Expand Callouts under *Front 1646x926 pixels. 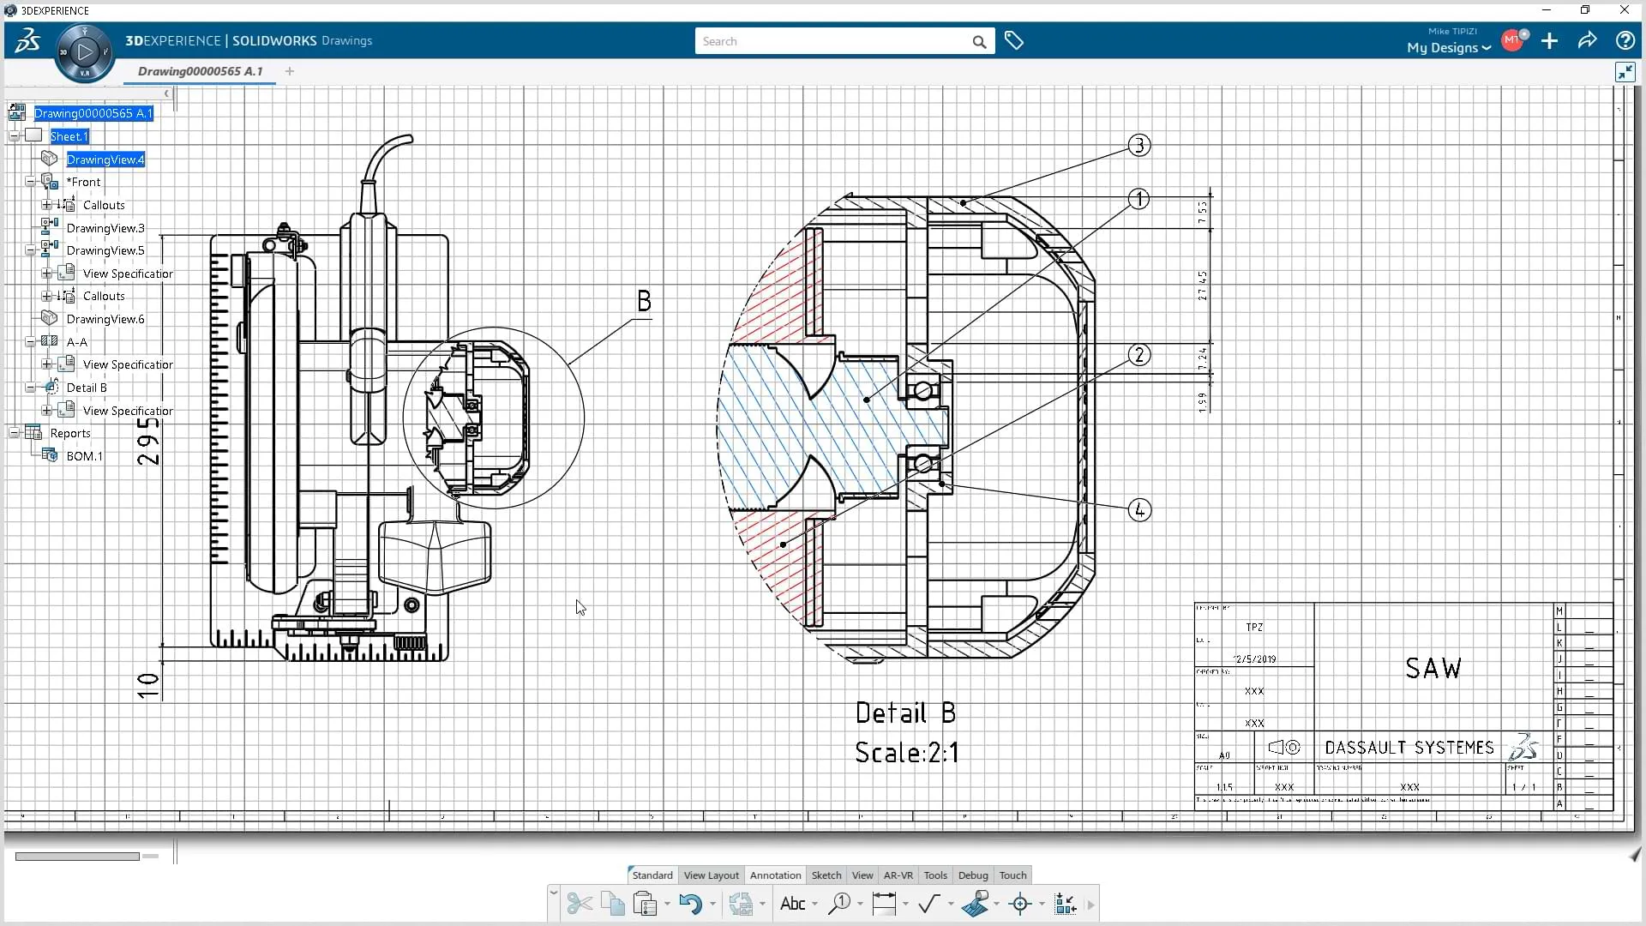coord(45,204)
